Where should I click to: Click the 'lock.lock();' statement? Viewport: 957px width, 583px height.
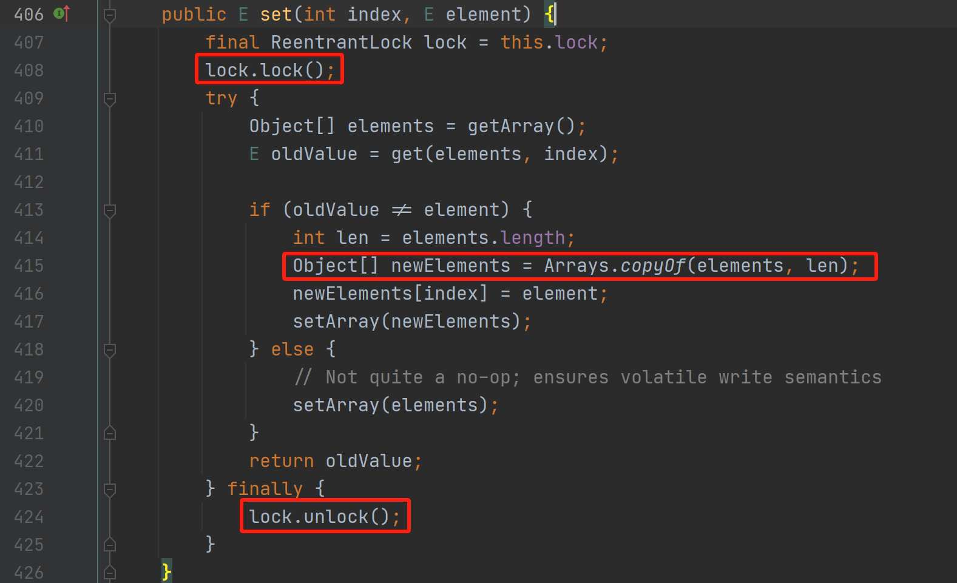click(269, 70)
